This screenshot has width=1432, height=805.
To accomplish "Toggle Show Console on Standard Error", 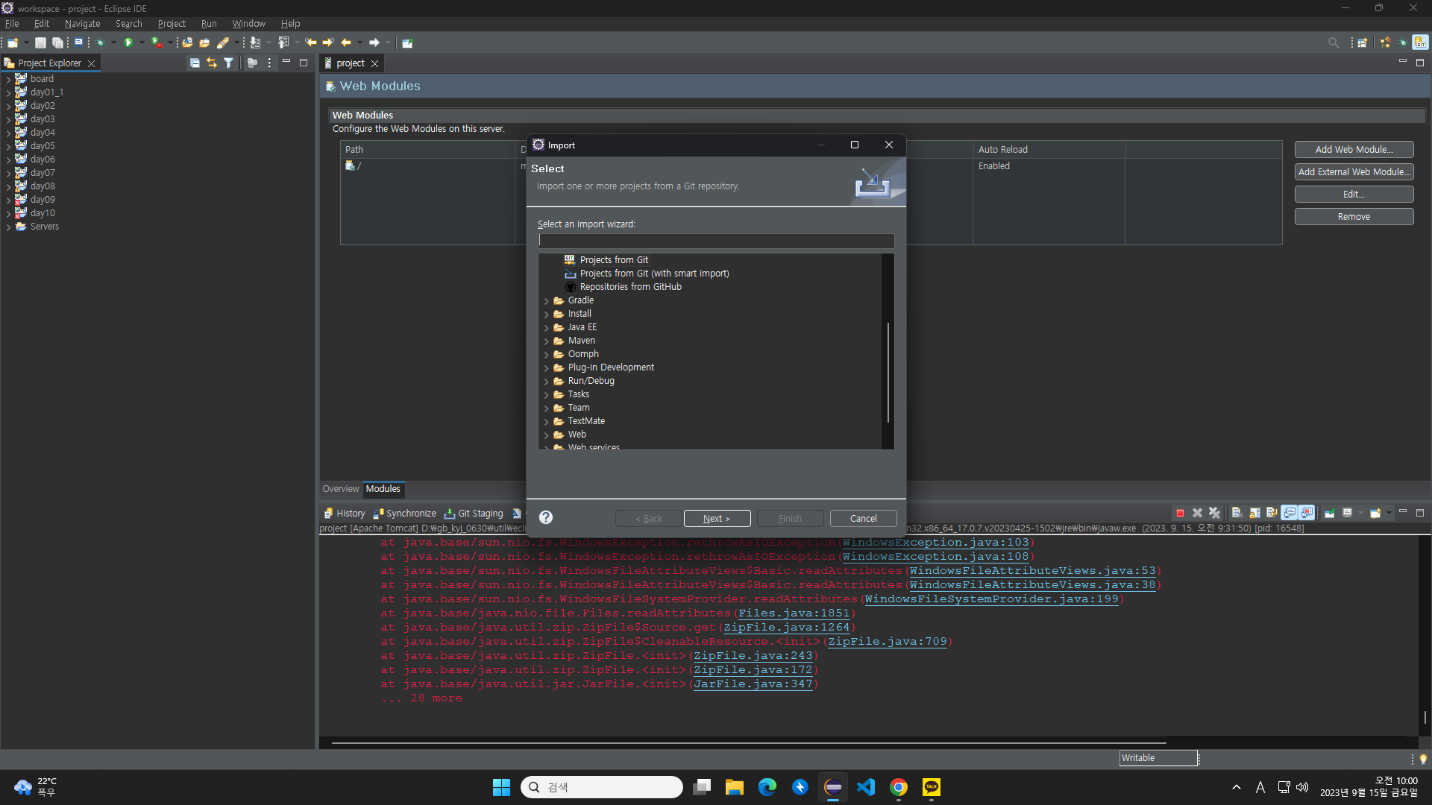I will point(1307,513).
